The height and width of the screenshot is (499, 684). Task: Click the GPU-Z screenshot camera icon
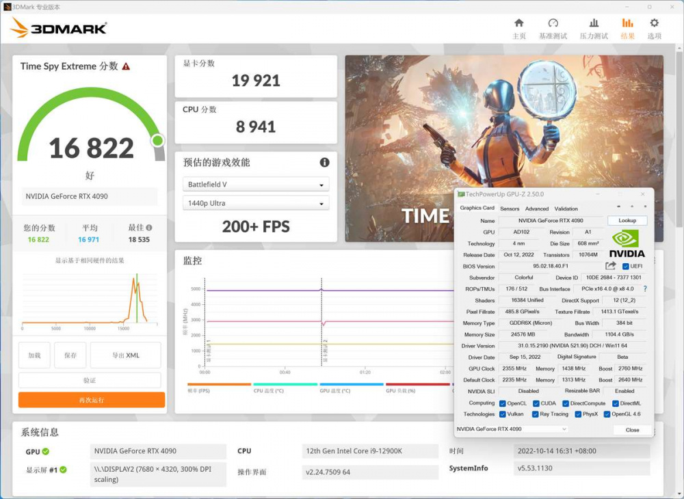tap(618, 206)
